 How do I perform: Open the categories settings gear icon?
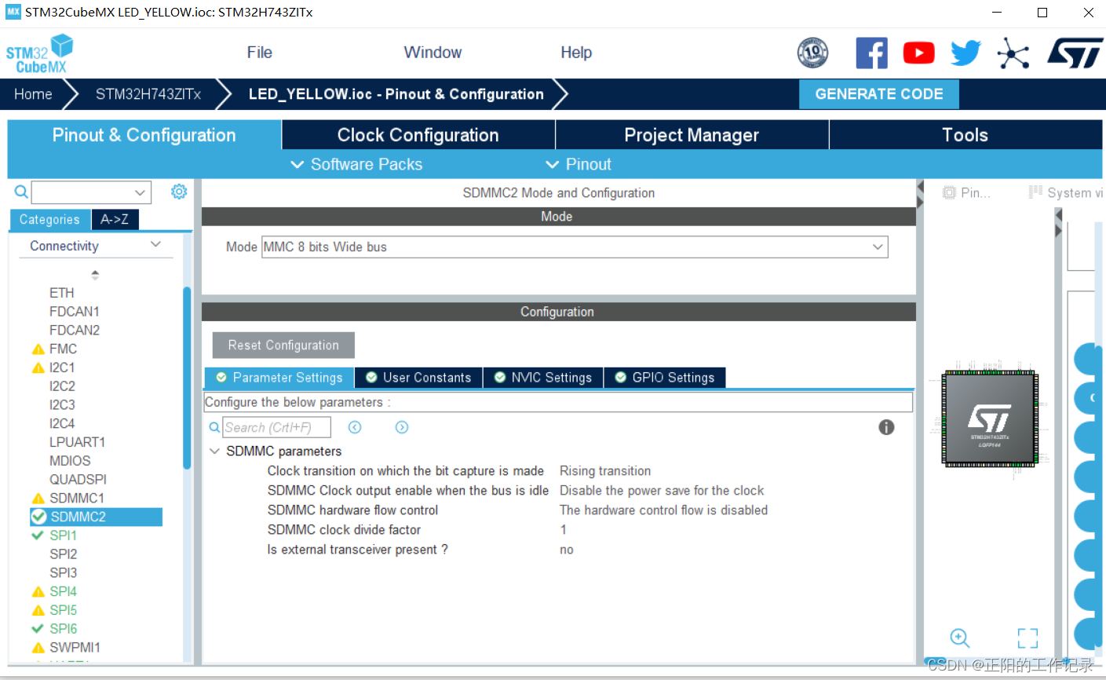pos(179,192)
